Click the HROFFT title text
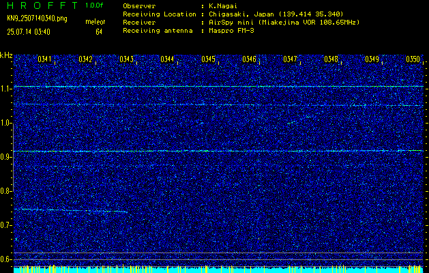The image size is (429, 273). pyautogui.click(x=42, y=5)
